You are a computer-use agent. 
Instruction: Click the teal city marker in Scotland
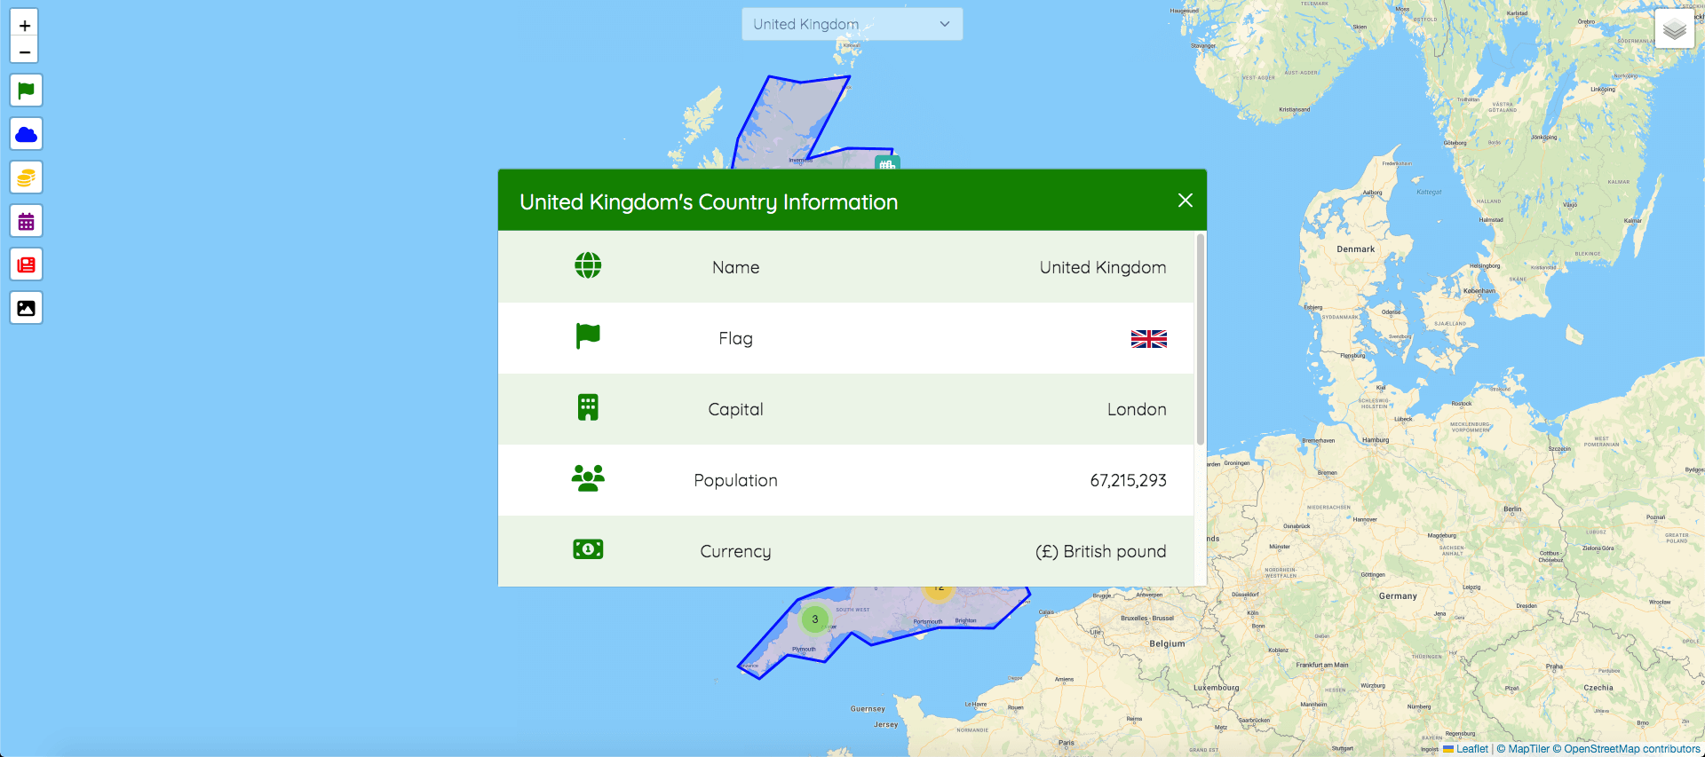coord(887,162)
